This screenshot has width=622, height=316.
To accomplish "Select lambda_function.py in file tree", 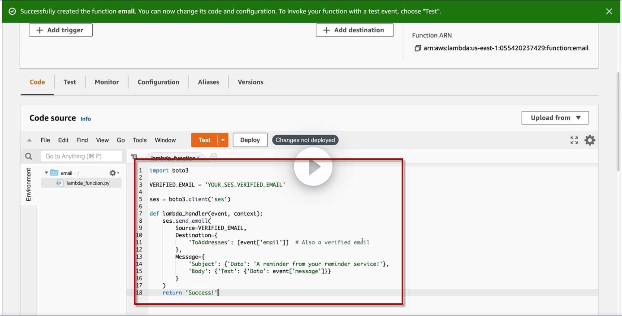I will [x=88, y=183].
